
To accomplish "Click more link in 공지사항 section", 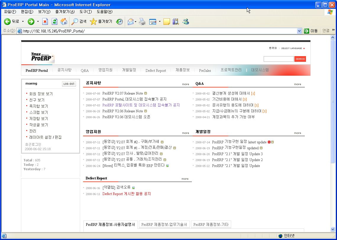I will coord(185,84).
